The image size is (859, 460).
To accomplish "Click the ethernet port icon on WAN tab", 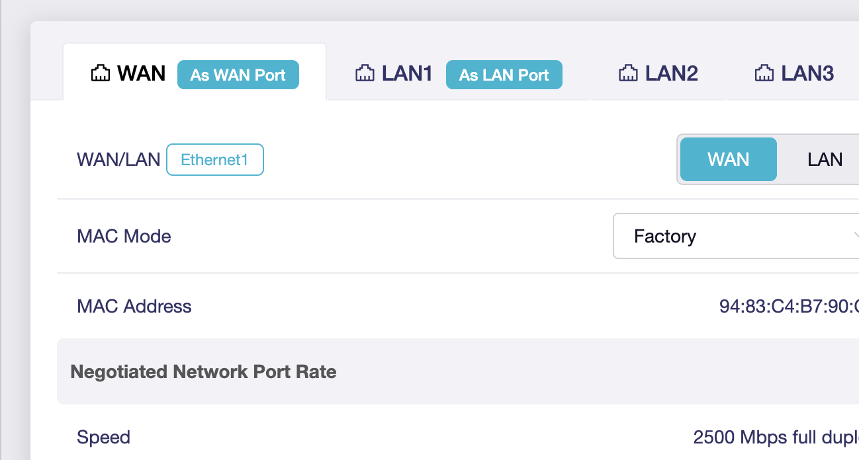I will pyautogui.click(x=99, y=73).
